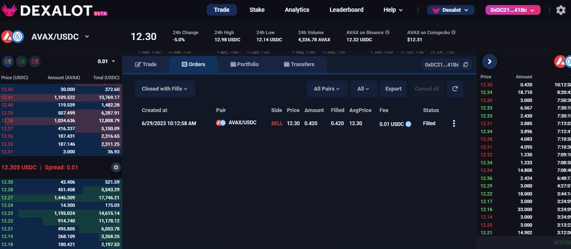Click the 6/29/2023 10:12:58 AM timestamp

pyautogui.click(x=169, y=123)
